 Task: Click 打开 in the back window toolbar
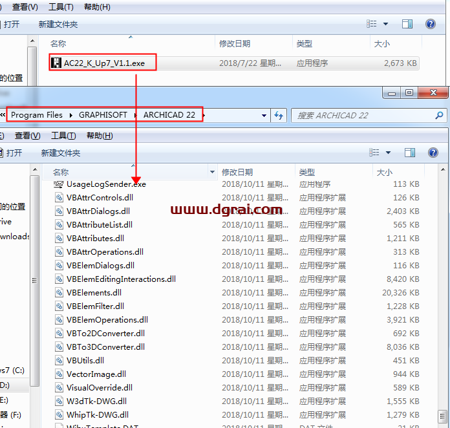coord(12,24)
